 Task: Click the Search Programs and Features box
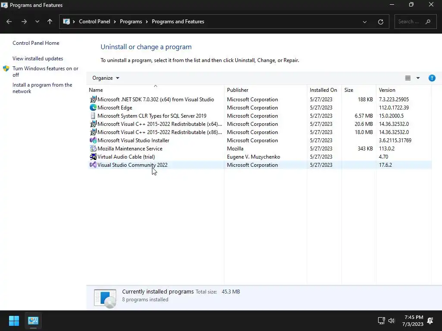(x=416, y=22)
